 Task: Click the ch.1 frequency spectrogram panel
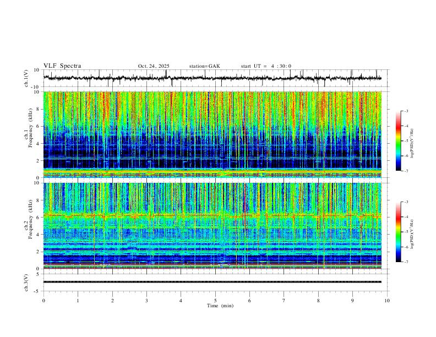pos(212,134)
